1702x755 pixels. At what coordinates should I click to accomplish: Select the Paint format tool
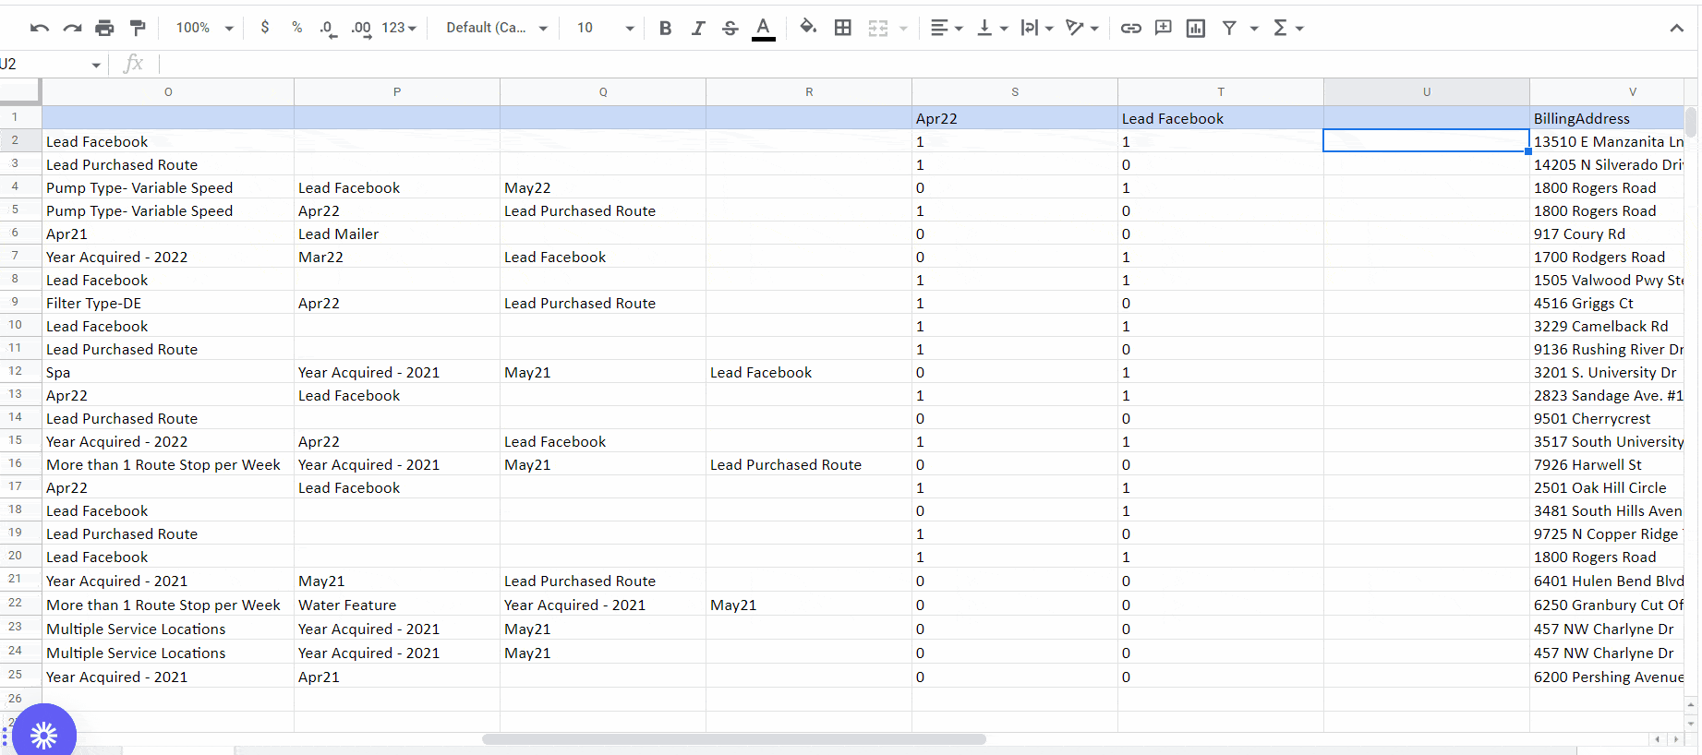138,29
